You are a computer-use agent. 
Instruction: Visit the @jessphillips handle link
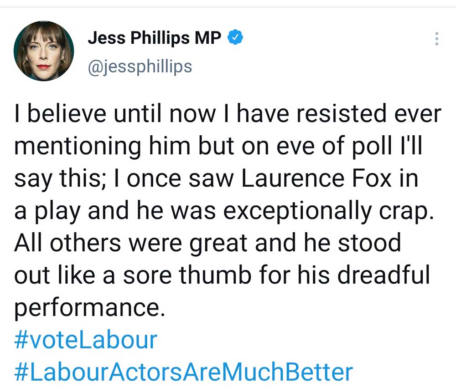(140, 66)
